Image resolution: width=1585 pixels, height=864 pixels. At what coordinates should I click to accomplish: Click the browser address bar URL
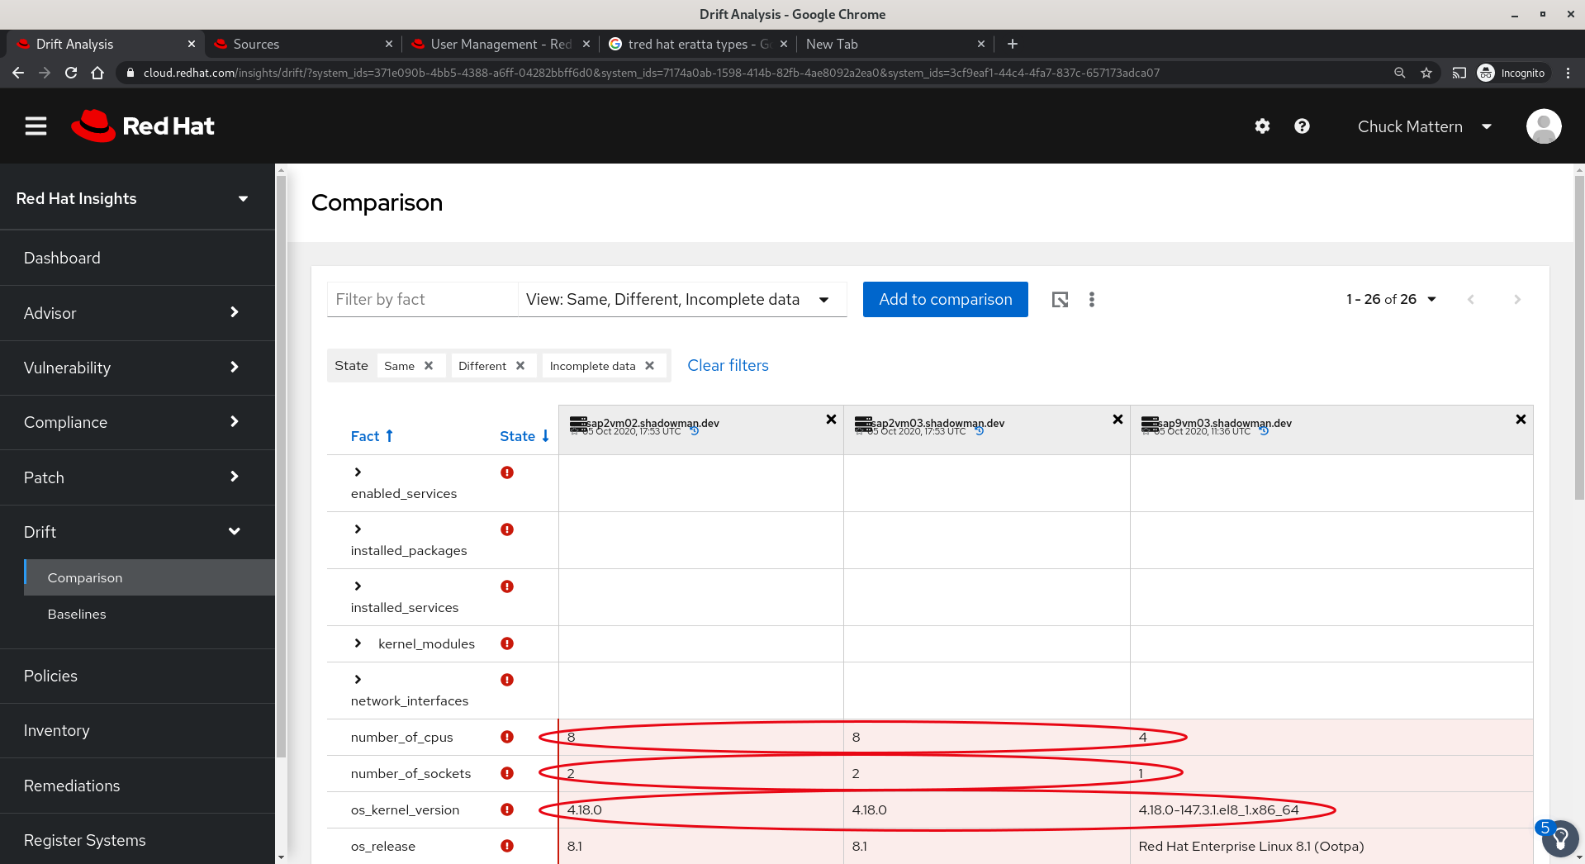pos(651,73)
